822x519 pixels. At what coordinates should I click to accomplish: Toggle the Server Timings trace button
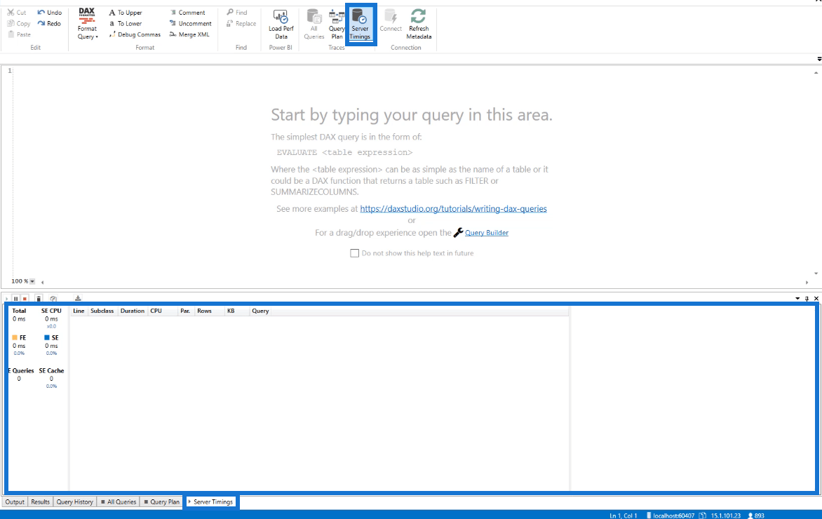(360, 24)
